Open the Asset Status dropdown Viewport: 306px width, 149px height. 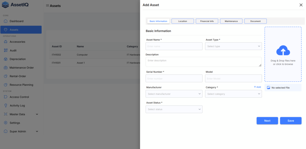click(174, 109)
